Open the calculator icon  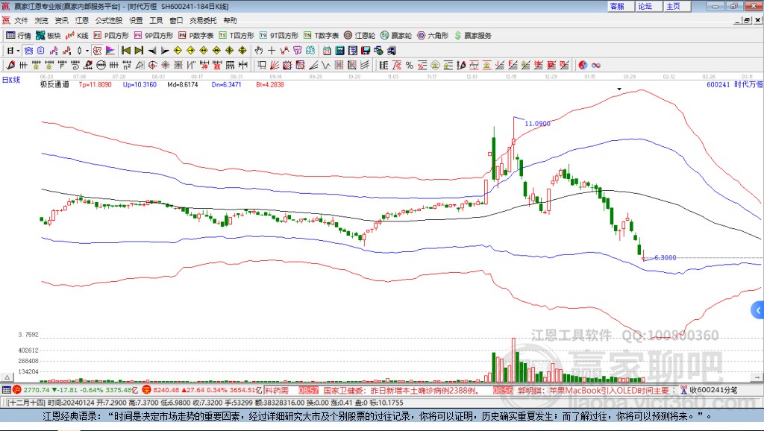[339, 51]
